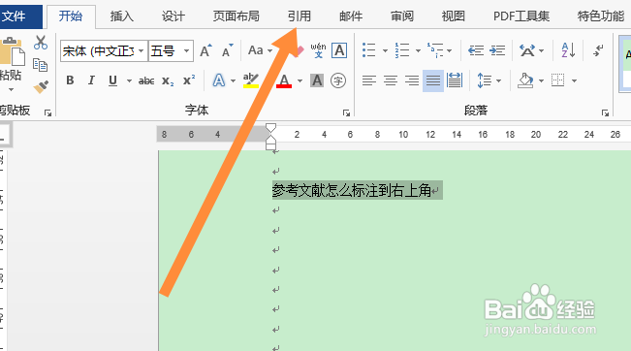This screenshot has width=631, height=351.
Task: Open the font name combo box
Action: click(105, 51)
